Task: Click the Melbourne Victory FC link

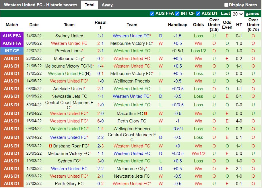Action: pyautogui.click(x=132, y=43)
